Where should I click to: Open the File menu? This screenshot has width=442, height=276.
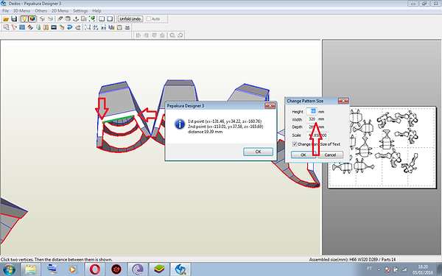[x=5, y=11]
